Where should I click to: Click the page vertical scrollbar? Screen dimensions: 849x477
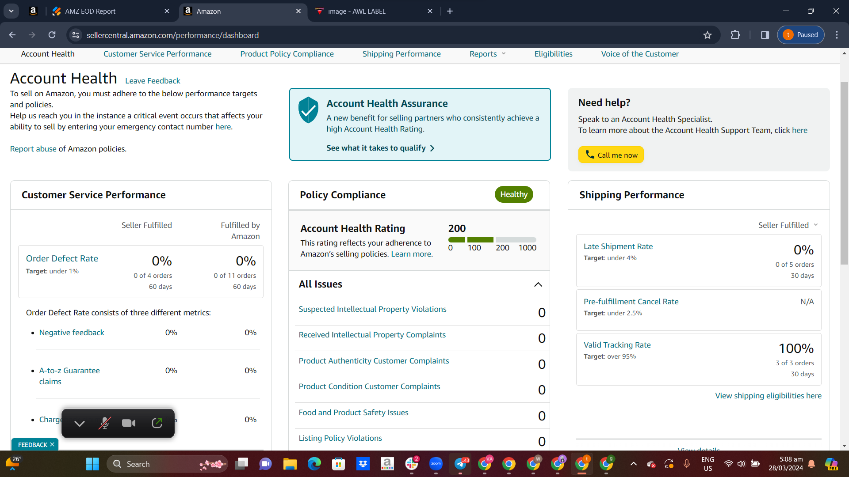pos(844,172)
